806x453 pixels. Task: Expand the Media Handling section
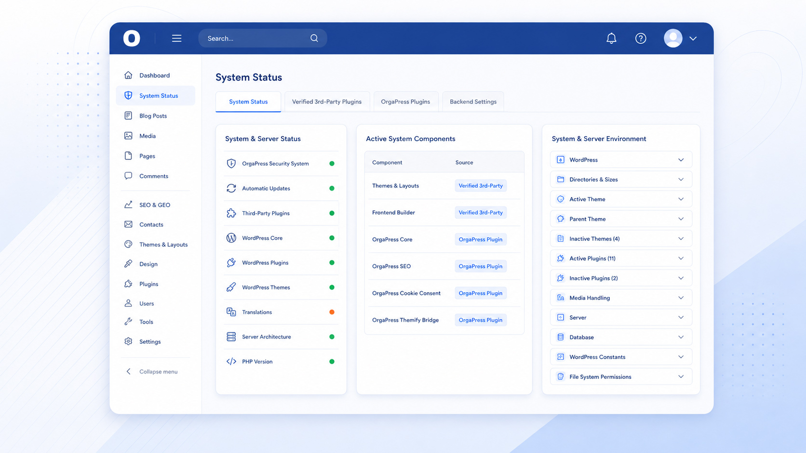coord(621,298)
